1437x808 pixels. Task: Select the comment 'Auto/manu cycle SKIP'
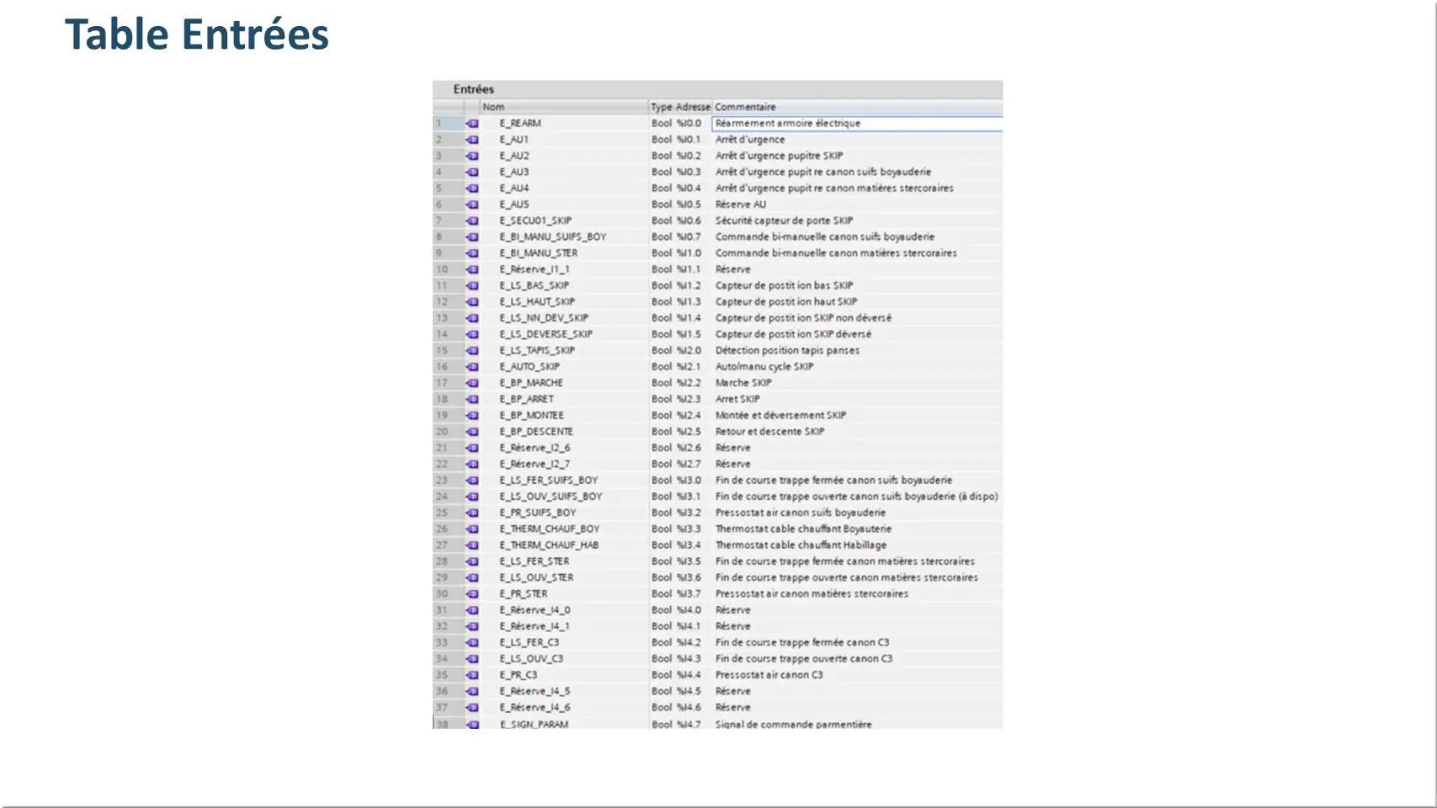[x=764, y=367]
